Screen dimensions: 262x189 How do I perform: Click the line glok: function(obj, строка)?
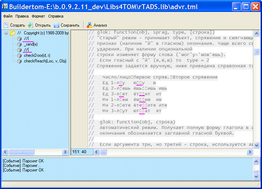[132, 122]
